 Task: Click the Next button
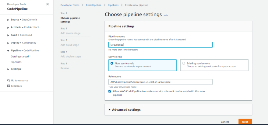(x=245, y=122)
